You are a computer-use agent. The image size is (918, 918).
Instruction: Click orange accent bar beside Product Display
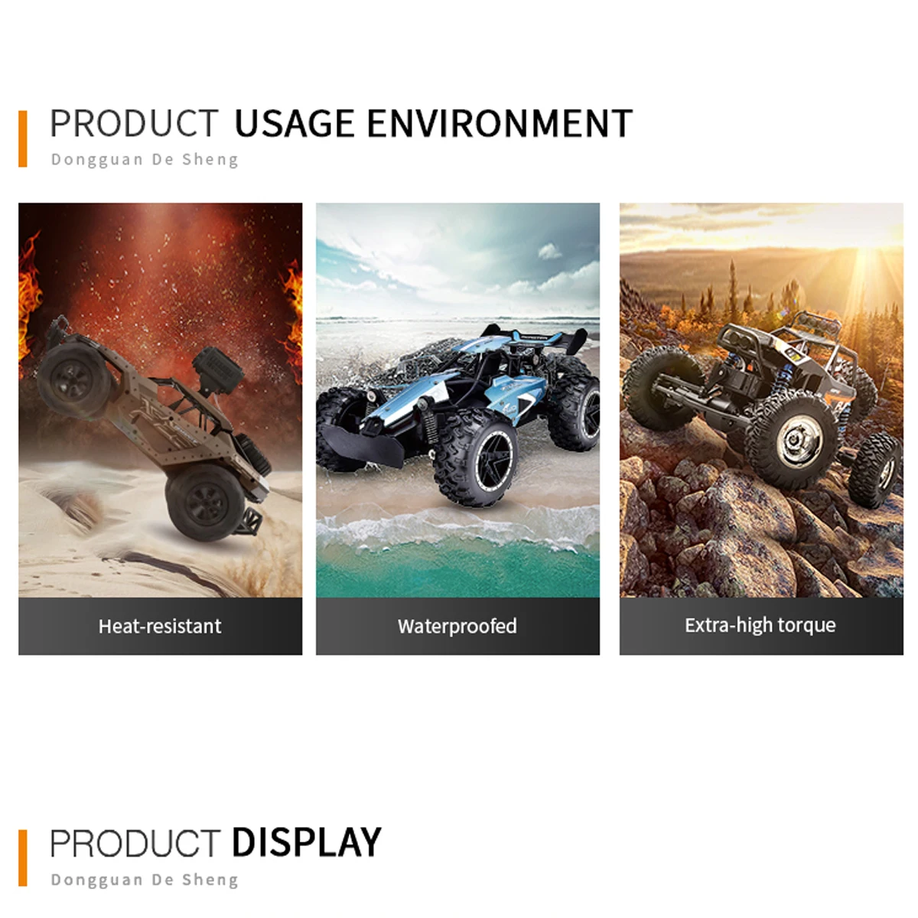click(23, 858)
